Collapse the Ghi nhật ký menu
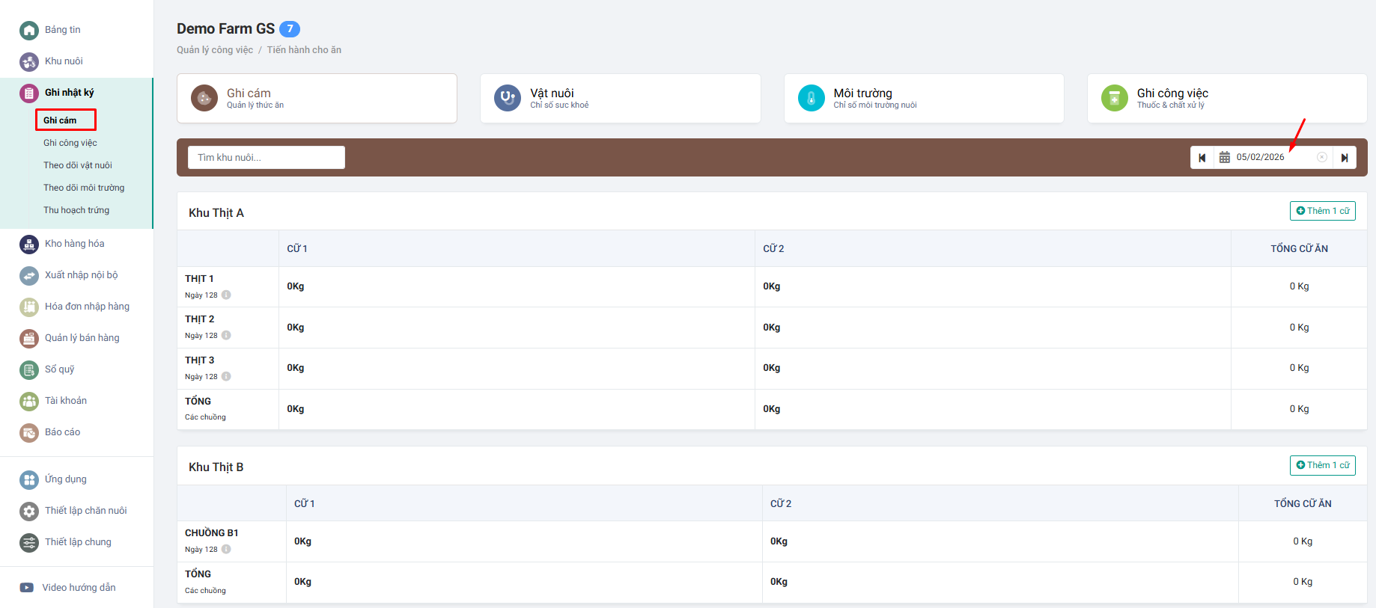Viewport: 1376px width, 608px height. tap(69, 93)
